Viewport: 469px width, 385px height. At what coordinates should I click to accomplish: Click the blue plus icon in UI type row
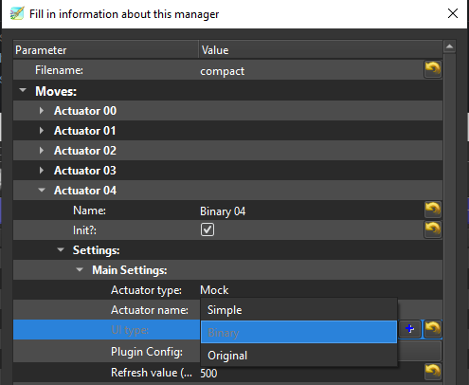pos(410,329)
